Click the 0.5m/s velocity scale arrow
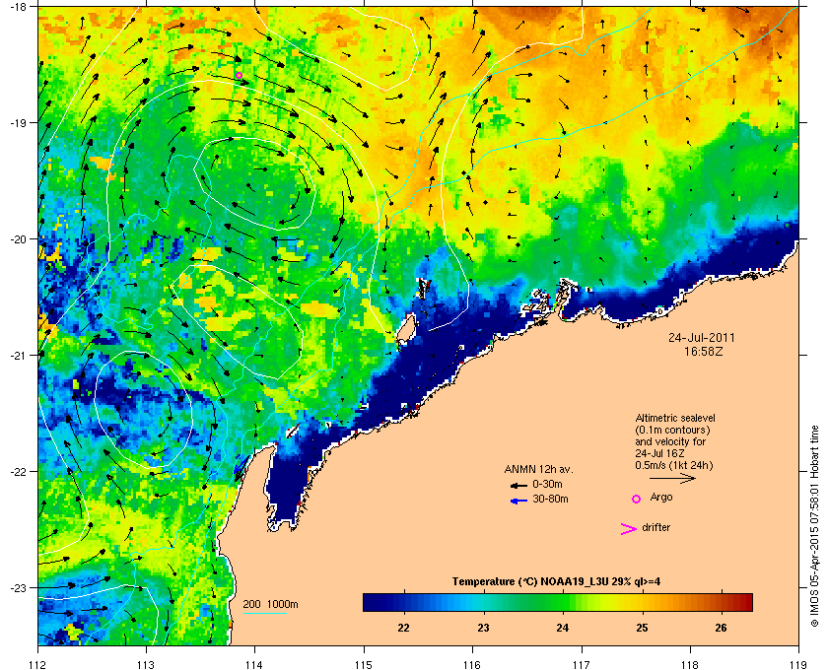828x670 pixels. pos(672,478)
